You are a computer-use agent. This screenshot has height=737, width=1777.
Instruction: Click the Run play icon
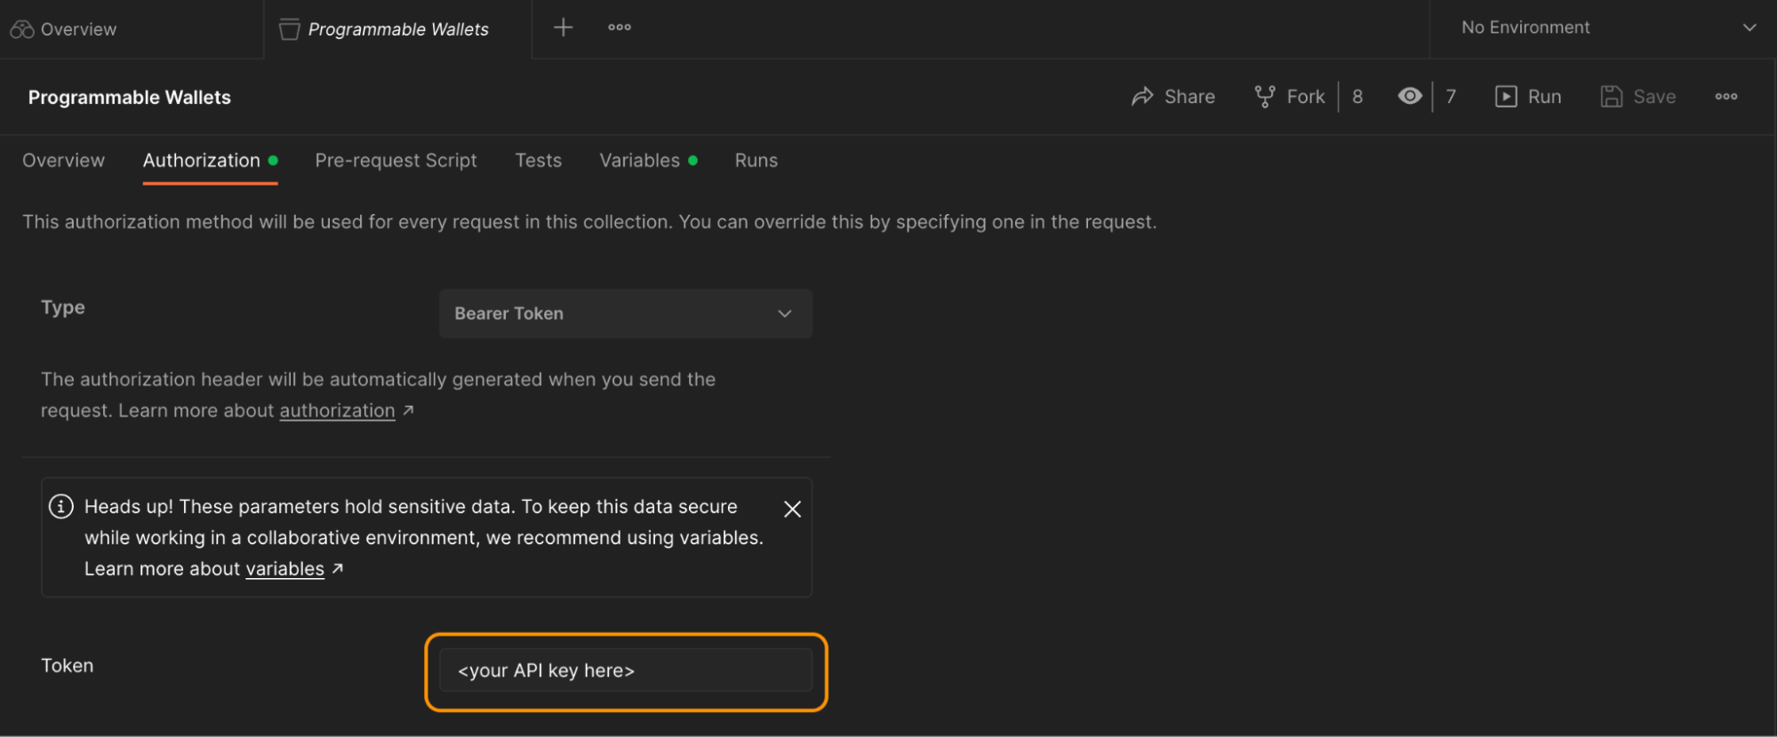(x=1506, y=96)
